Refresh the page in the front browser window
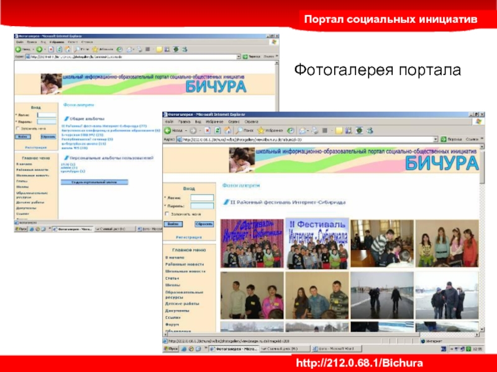 (x=217, y=130)
